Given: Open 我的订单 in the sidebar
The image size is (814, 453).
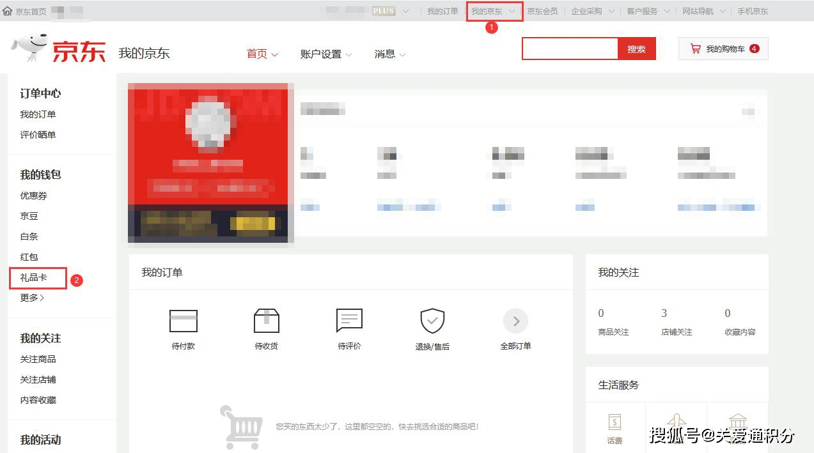Looking at the screenshot, I should coord(38,114).
